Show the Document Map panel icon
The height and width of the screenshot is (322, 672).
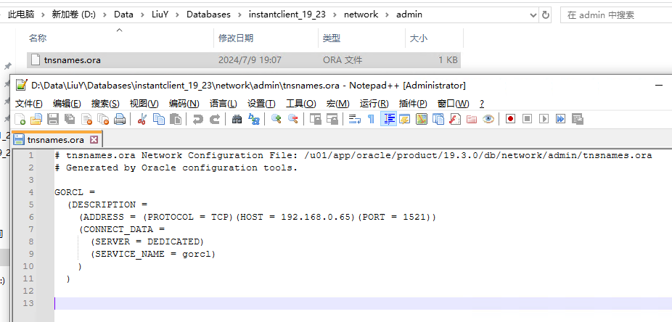tap(422, 119)
